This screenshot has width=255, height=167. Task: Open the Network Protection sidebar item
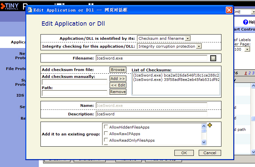click(x=20, y=56)
